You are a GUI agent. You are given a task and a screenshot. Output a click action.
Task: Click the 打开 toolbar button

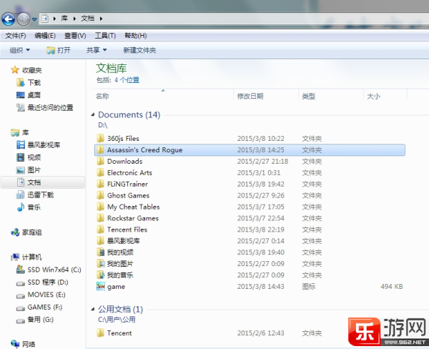[59, 50]
